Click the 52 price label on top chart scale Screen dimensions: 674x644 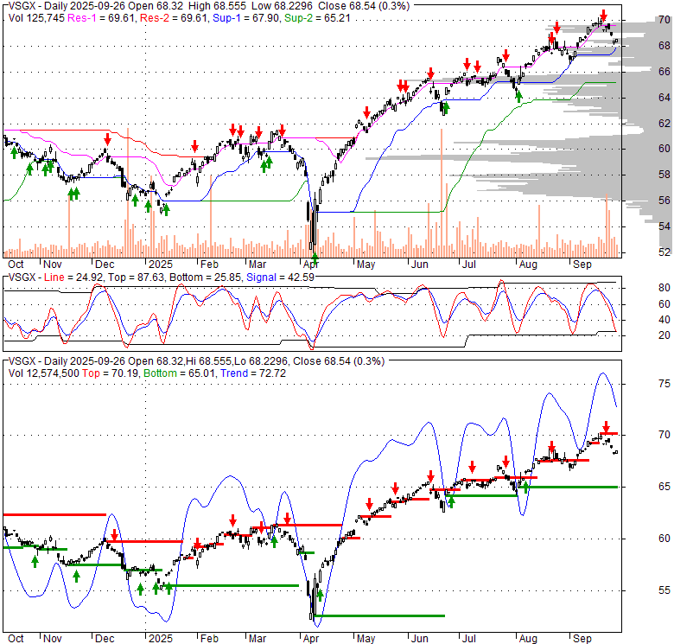tap(664, 252)
